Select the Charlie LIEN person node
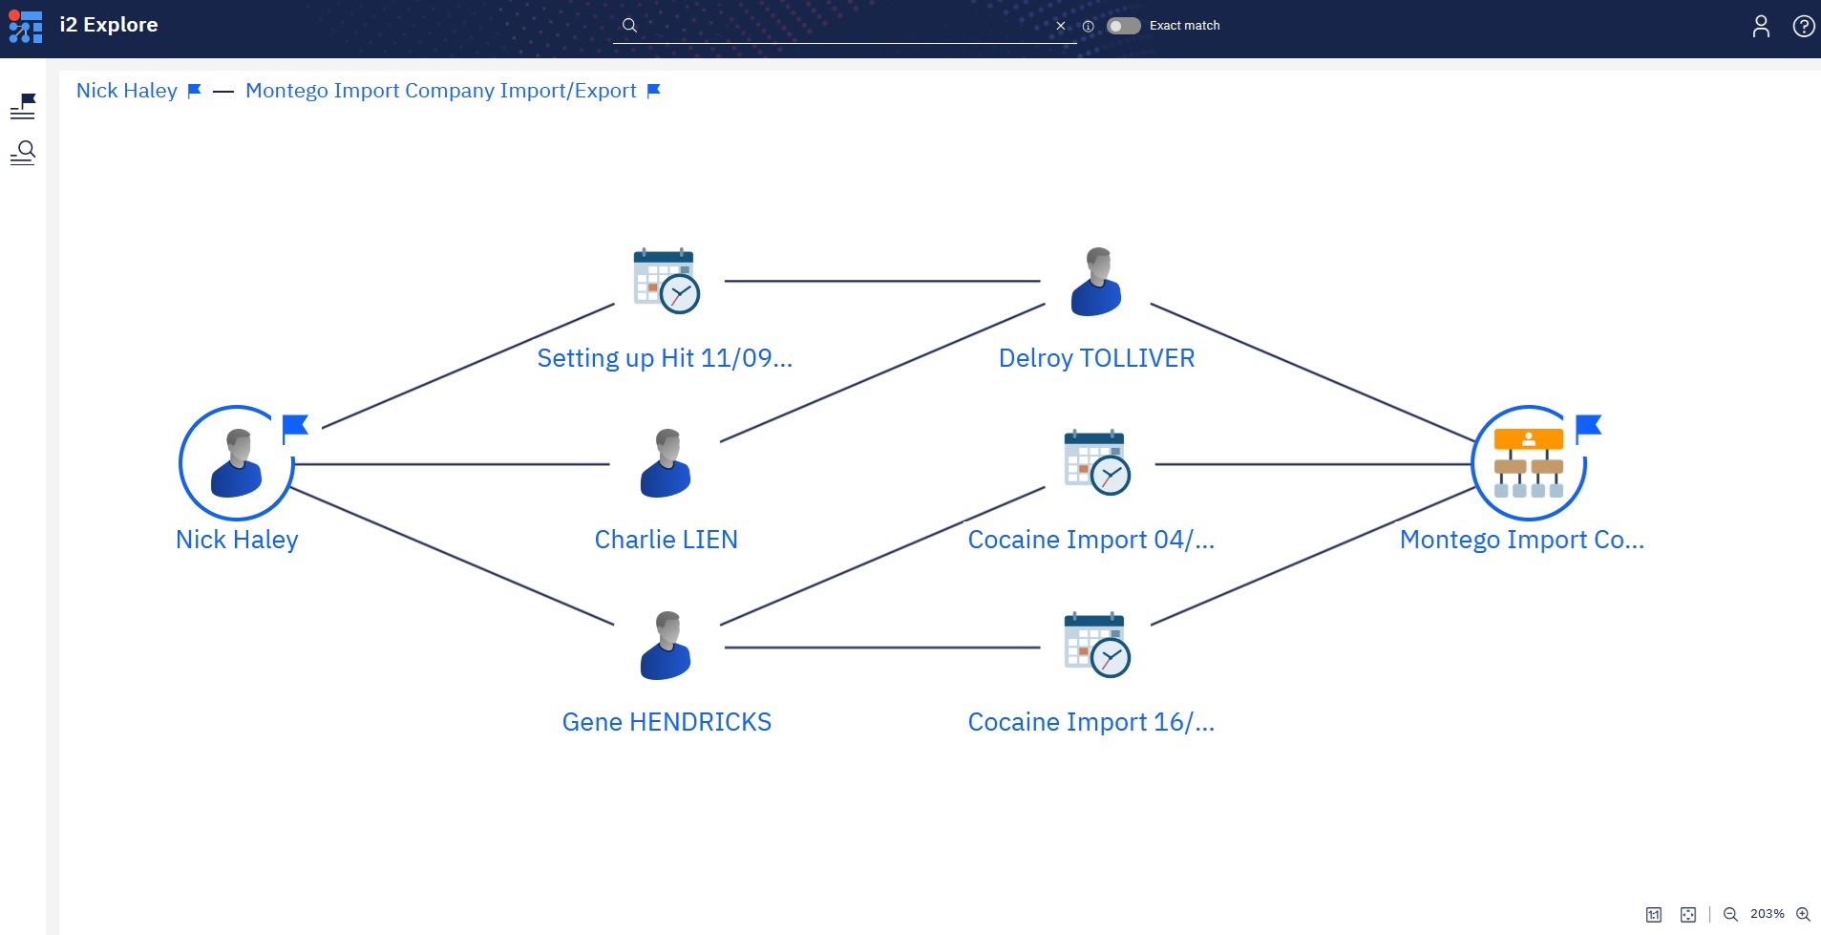This screenshot has height=935, width=1821. (666, 464)
